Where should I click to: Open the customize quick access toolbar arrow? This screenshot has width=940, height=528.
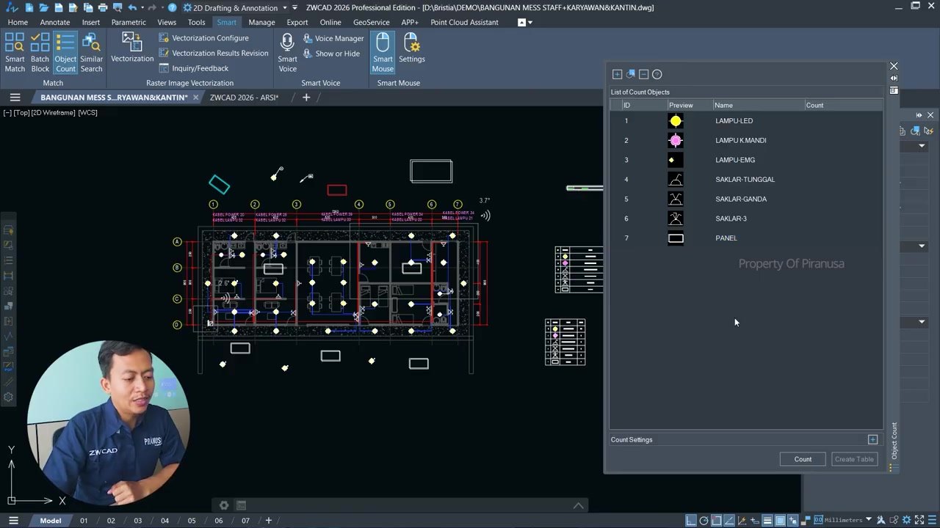click(x=294, y=7)
